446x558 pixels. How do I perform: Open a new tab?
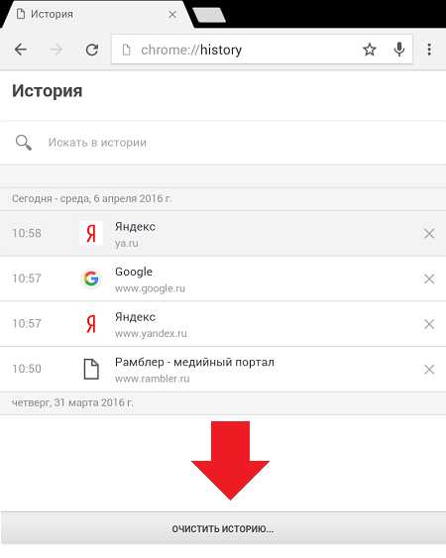209,15
